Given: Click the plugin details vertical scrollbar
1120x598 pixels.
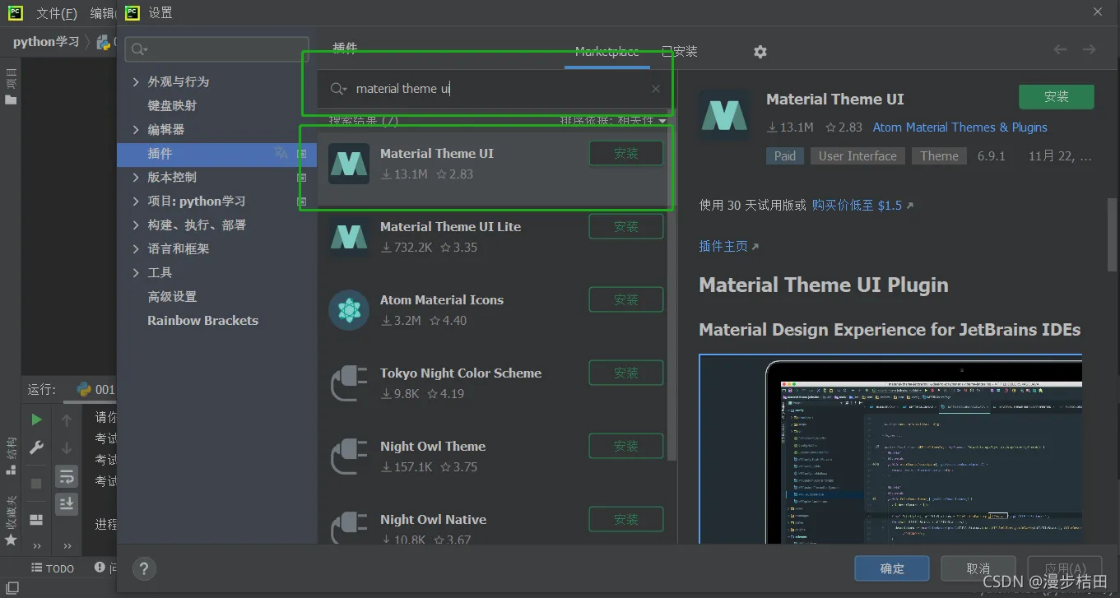Looking at the screenshot, I should tap(1112, 234).
